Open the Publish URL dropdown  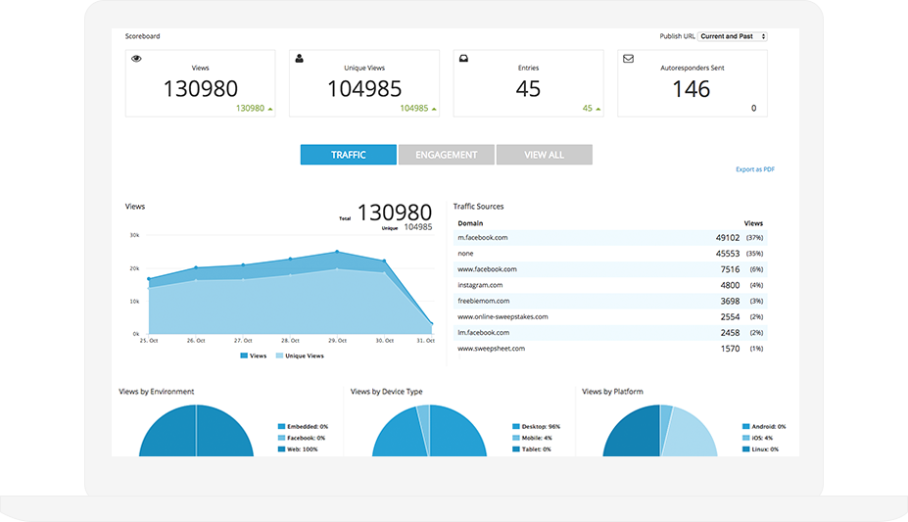[x=732, y=36]
